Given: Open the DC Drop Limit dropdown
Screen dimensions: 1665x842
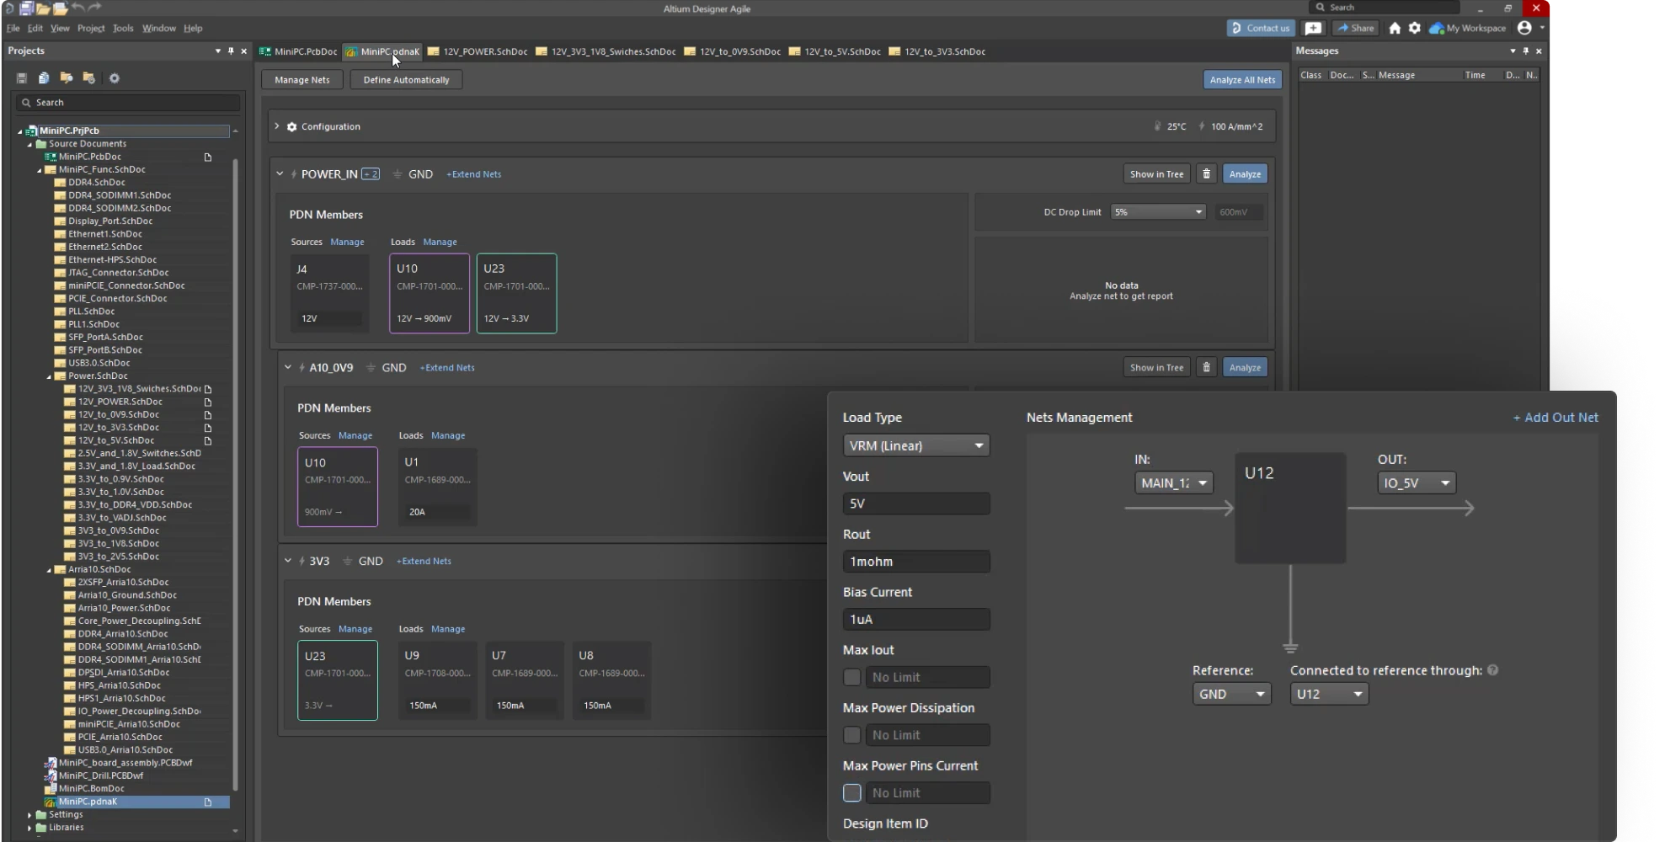Looking at the screenshot, I should pyautogui.click(x=1158, y=212).
